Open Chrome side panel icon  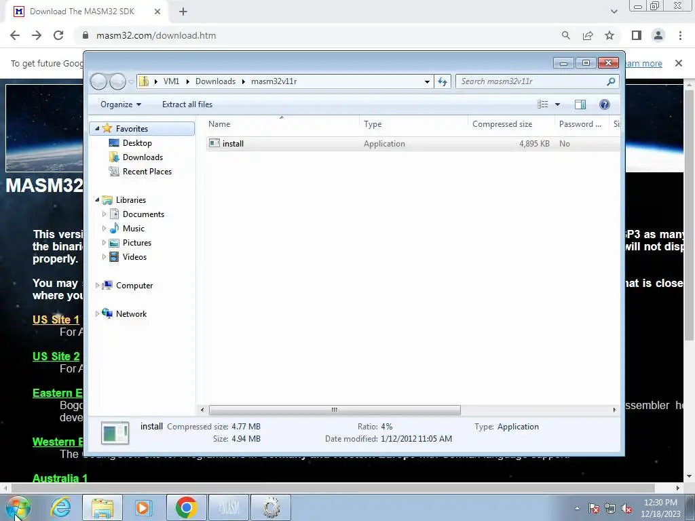637,35
